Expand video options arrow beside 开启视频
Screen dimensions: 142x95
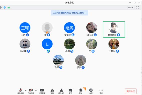point(36,90)
